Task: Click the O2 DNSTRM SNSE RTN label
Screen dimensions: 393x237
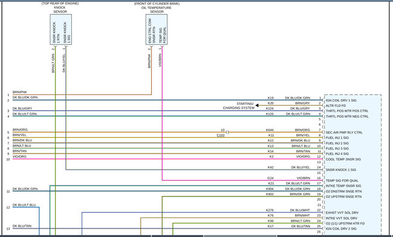Action: coord(343,192)
